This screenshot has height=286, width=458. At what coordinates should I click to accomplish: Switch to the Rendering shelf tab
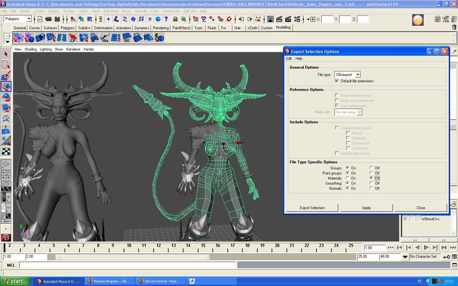pos(161,28)
